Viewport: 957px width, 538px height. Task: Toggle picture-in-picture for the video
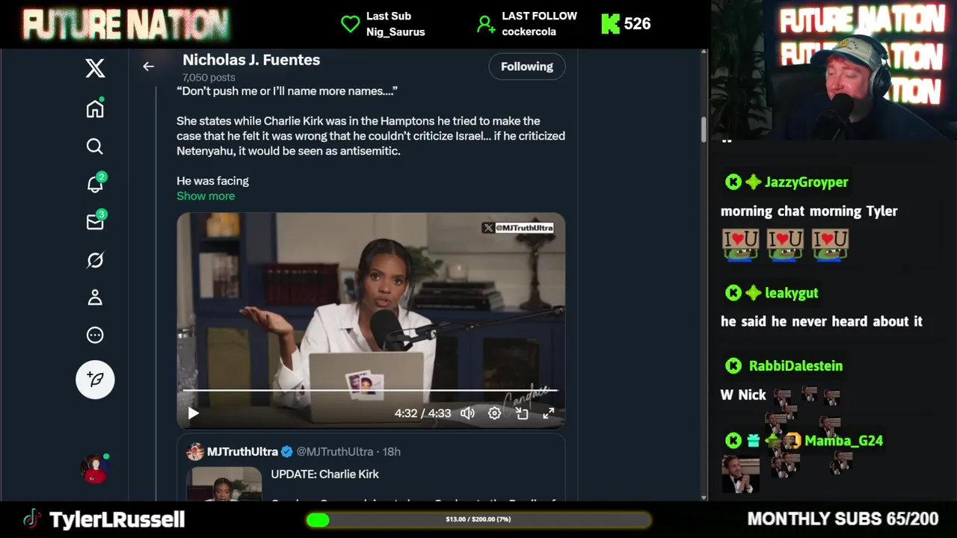(x=522, y=413)
